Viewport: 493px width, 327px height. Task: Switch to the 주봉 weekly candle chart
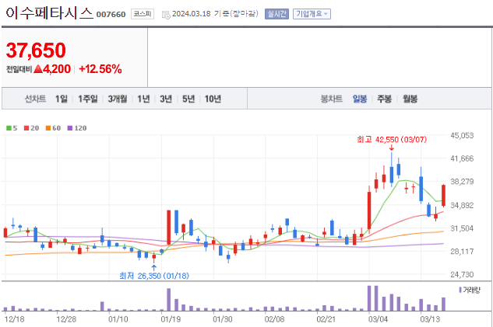coord(385,99)
